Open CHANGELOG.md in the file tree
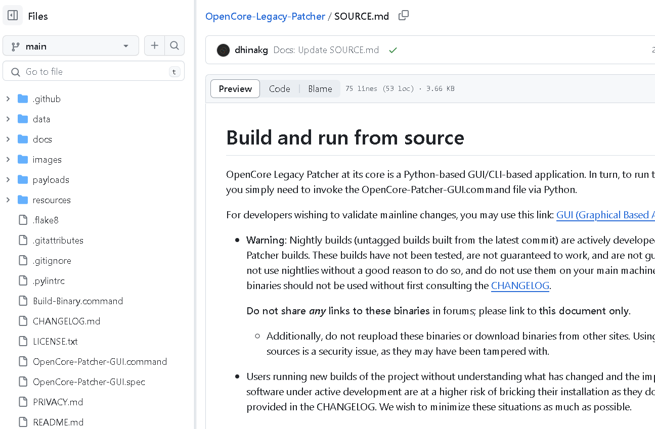This screenshot has width=655, height=429. pos(66,321)
